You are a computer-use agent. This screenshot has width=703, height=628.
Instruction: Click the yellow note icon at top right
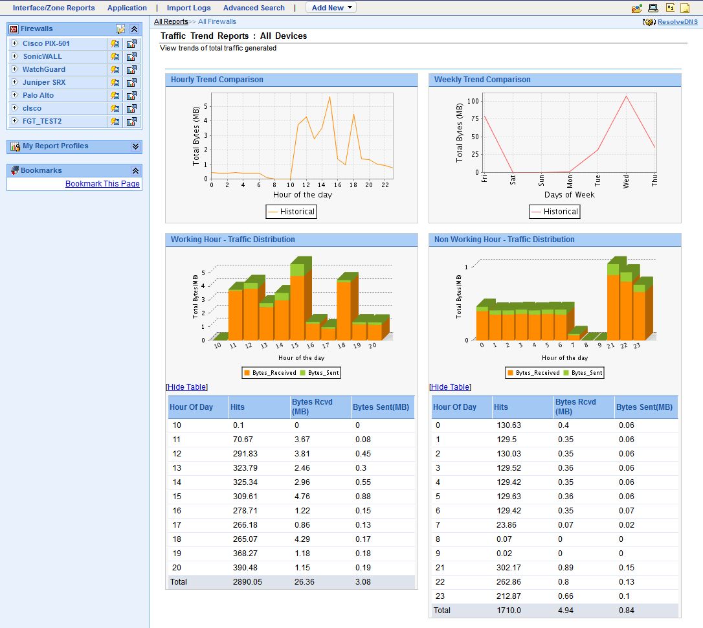pyautogui.click(x=685, y=8)
